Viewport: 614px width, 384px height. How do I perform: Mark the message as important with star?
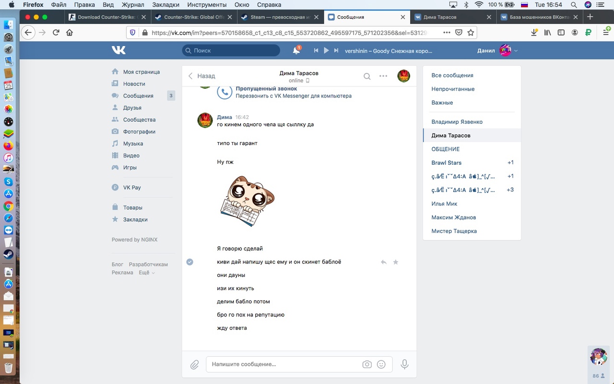pos(396,262)
